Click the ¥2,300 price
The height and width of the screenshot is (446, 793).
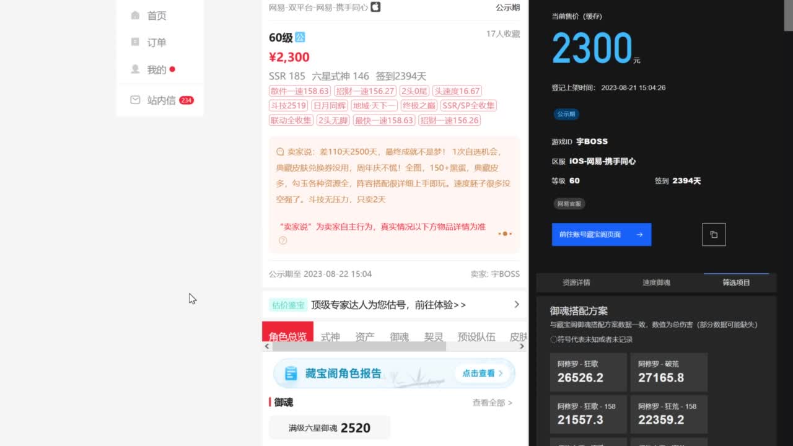[x=289, y=58]
